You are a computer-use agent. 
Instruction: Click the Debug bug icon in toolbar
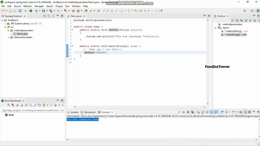pyautogui.click(x=36, y=11)
